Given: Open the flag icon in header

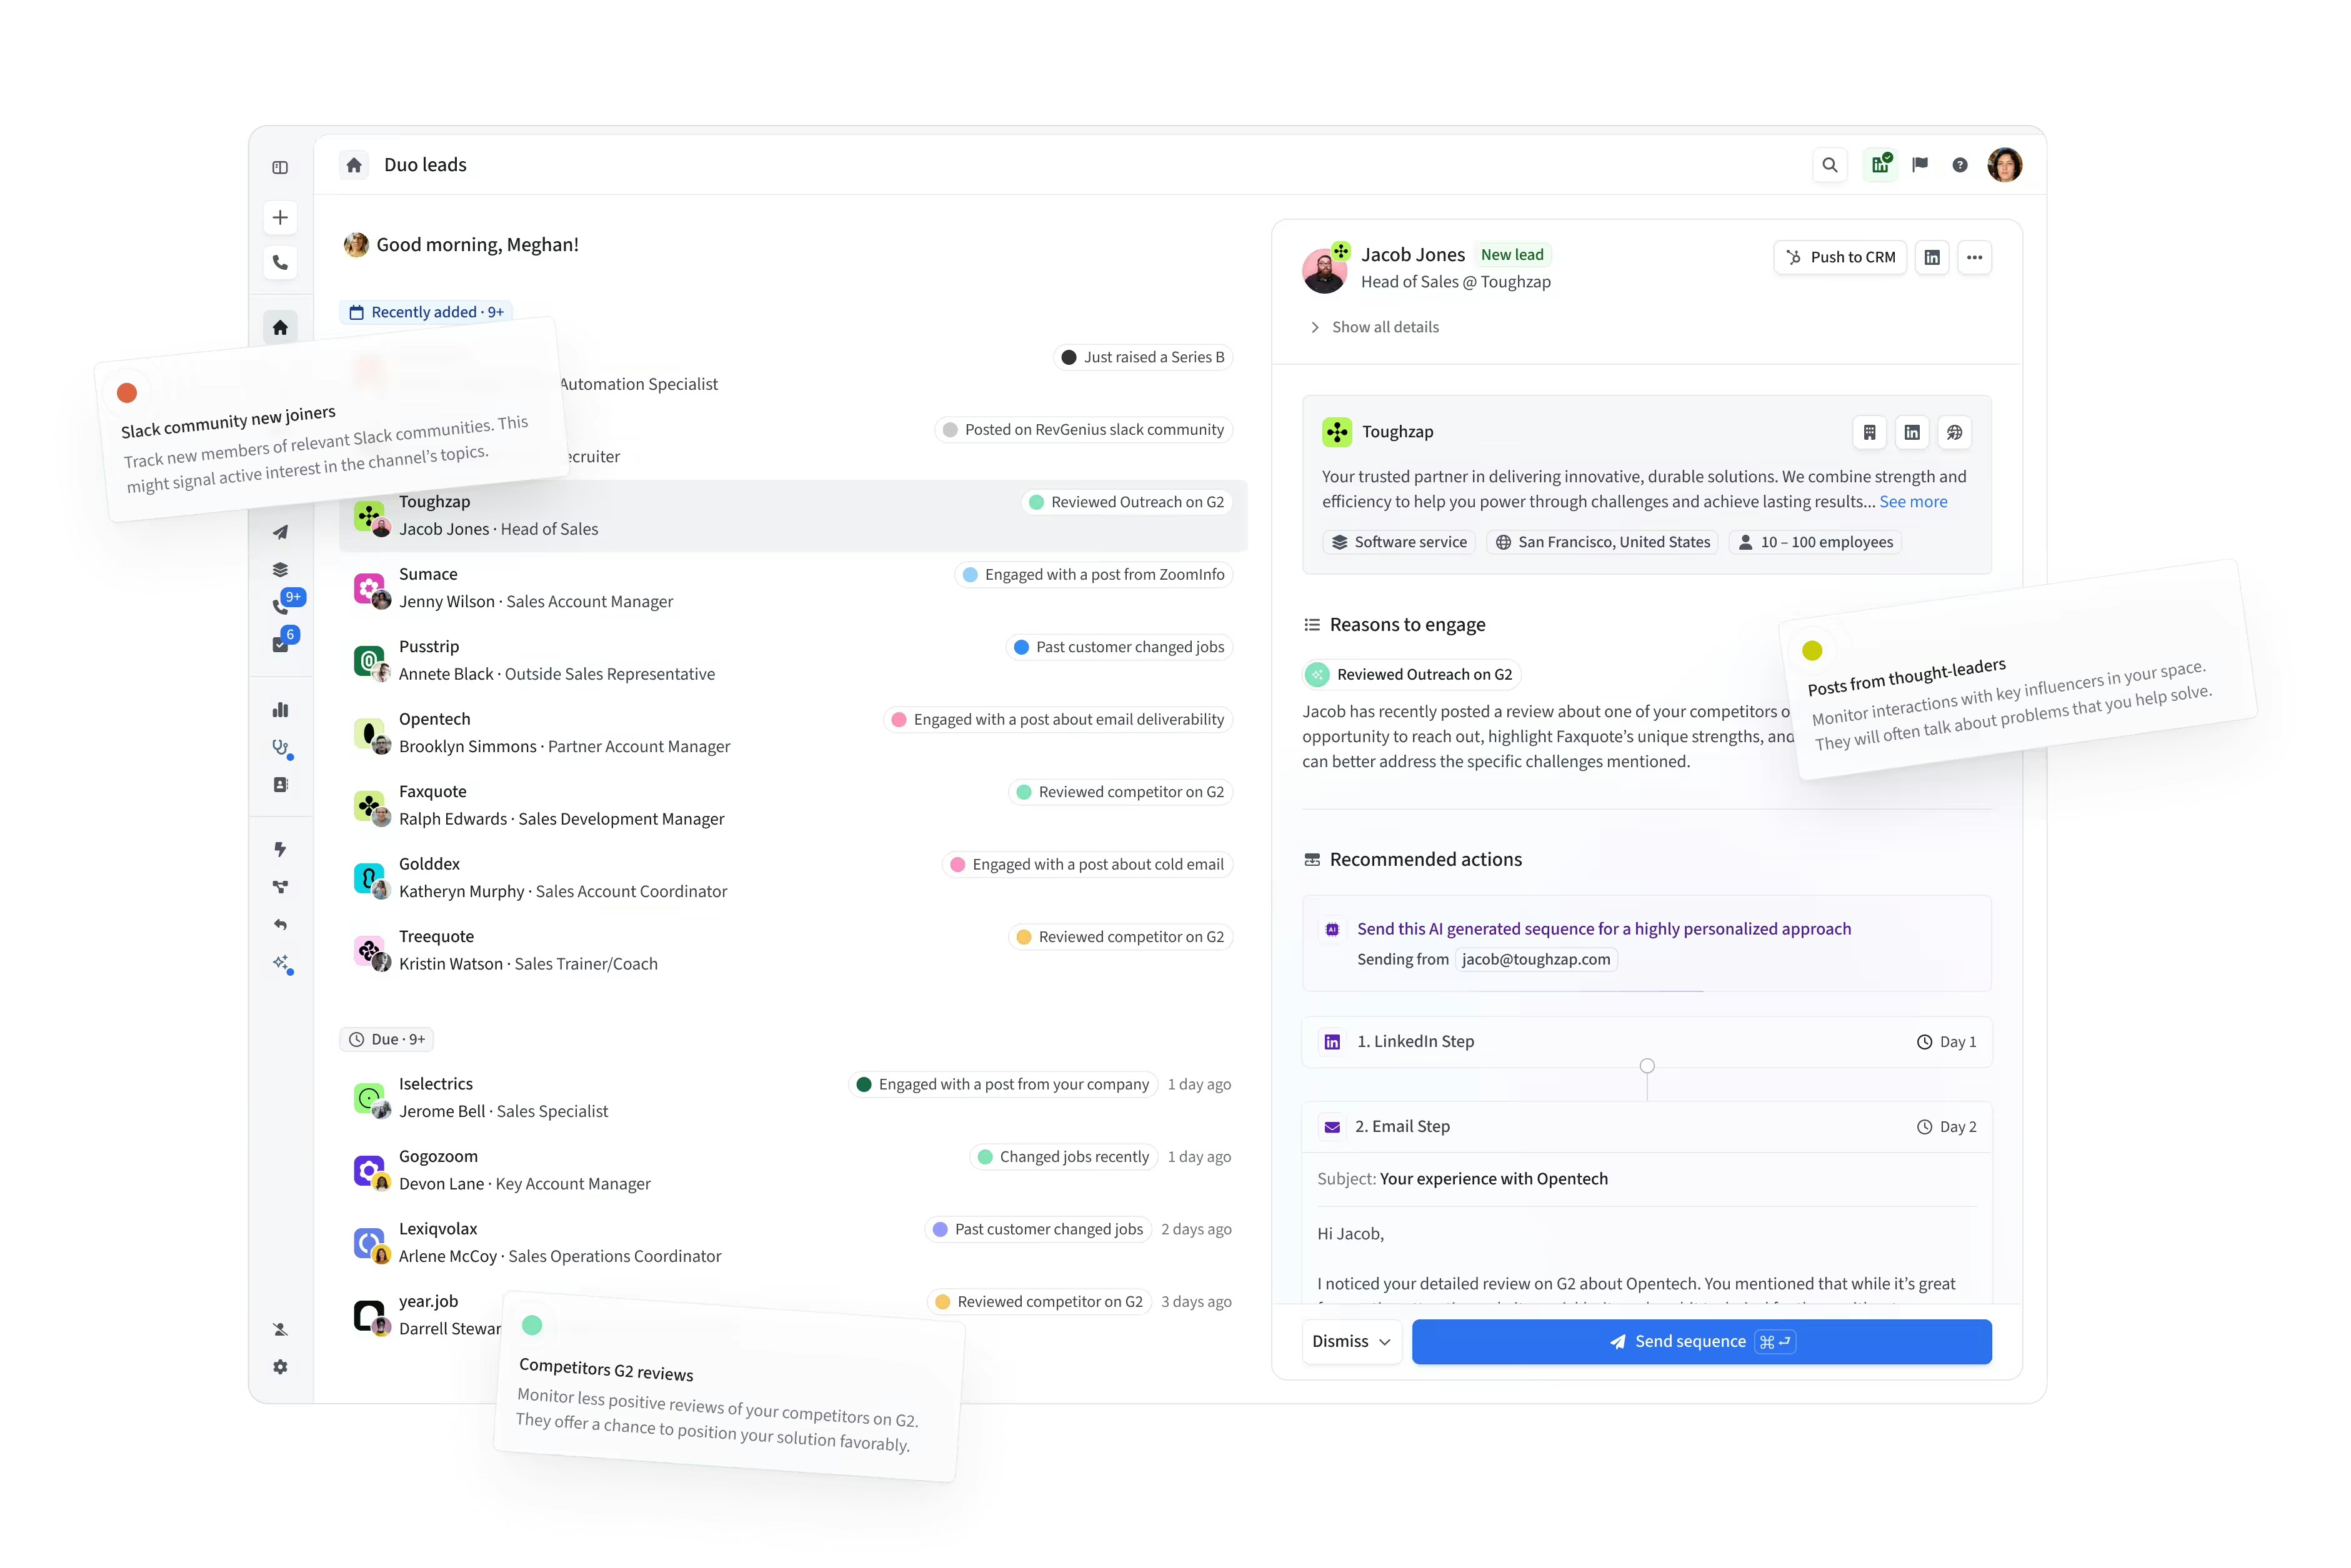Looking at the screenshot, I should pyautogui.click(x=1919, y=165).
